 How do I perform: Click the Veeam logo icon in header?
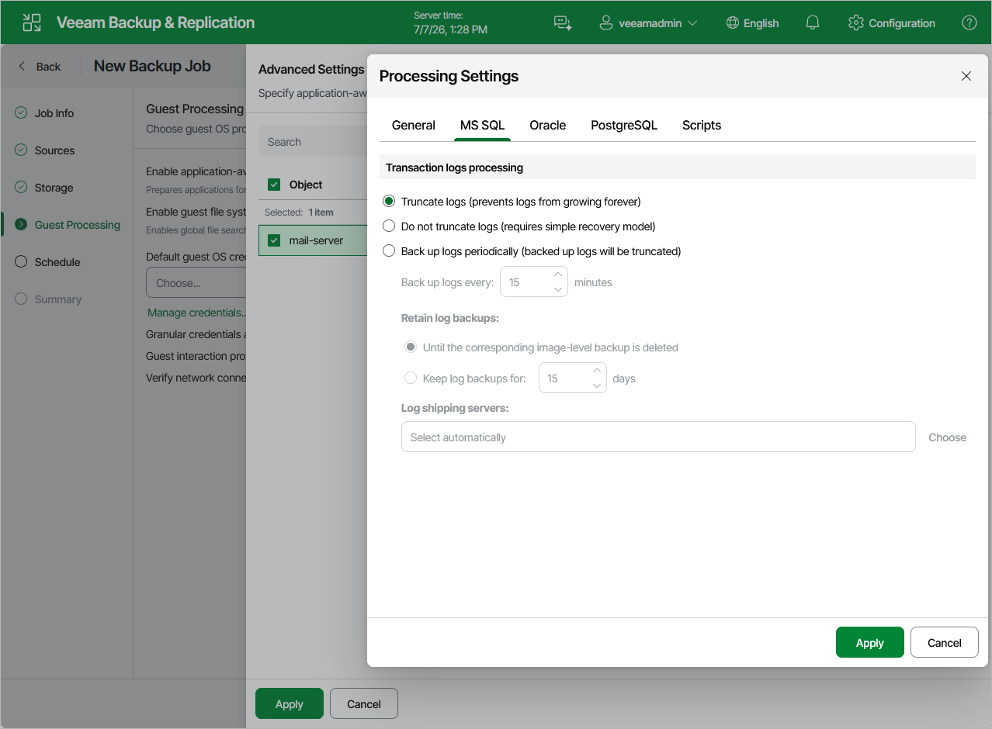tap(32, 22)
